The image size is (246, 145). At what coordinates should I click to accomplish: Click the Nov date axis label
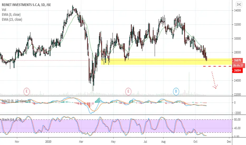17,142
